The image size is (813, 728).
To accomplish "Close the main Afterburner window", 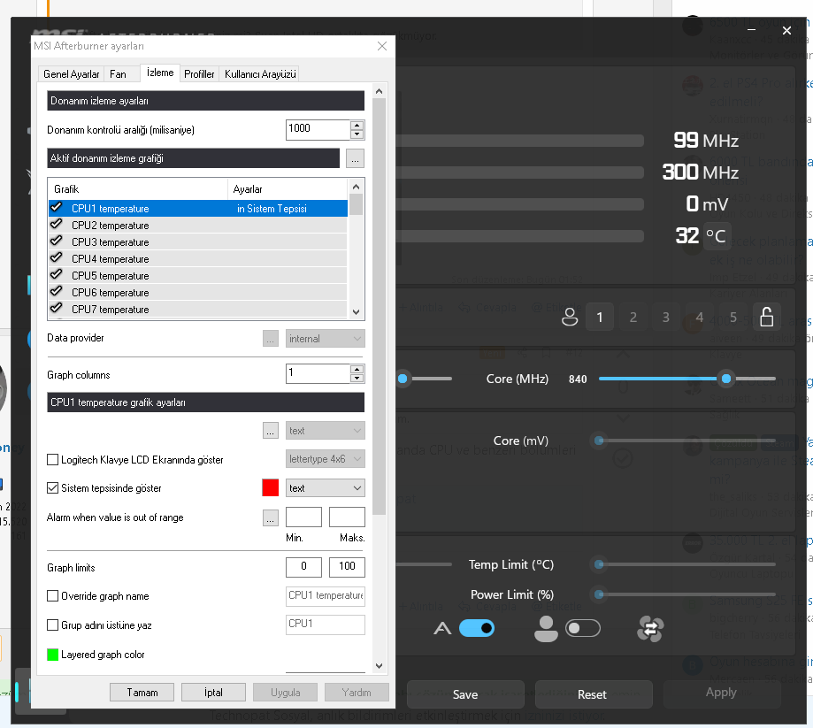I will (x=786, y=31).
